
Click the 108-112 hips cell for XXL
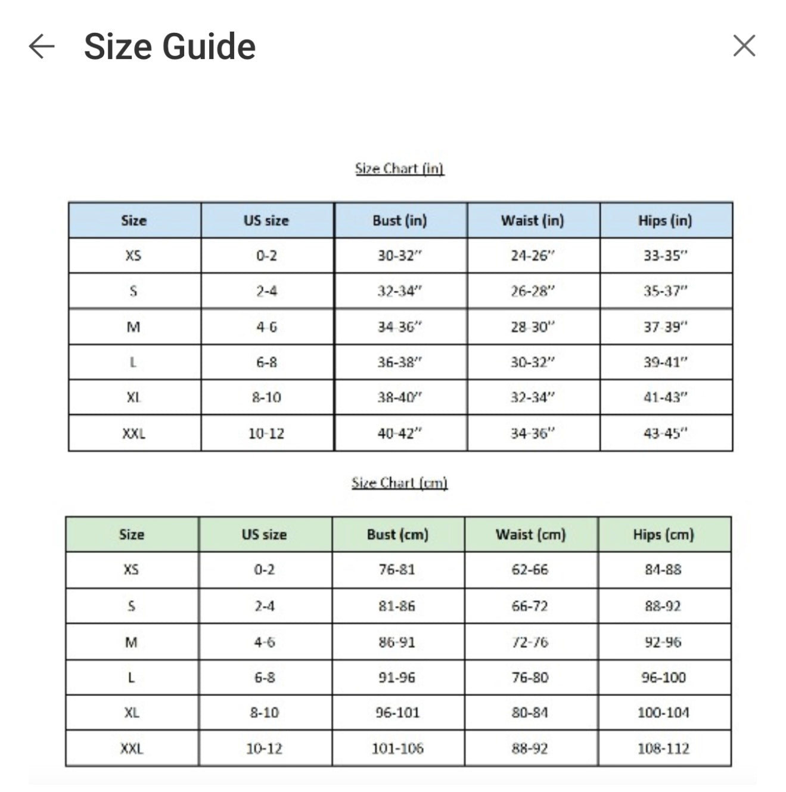click(663, 748)
